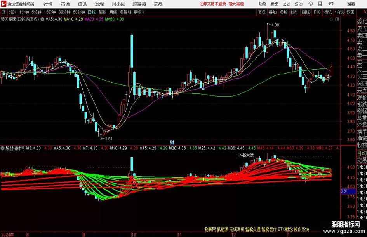The height and width of the screenshot is (237, 367).
Task: Click the MA10: 4.29 indicator value
Action: [73, 19]
